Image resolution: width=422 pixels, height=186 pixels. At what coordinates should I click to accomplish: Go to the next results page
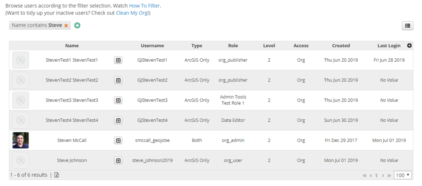tap(383, 175)
